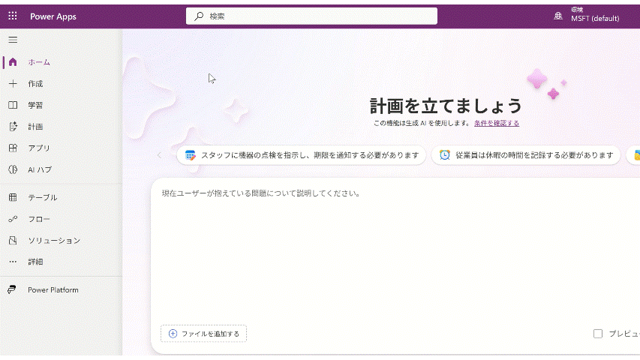640x360 pixels.
Task: Open Power Platform from sidebar
Action: [53, 290]
